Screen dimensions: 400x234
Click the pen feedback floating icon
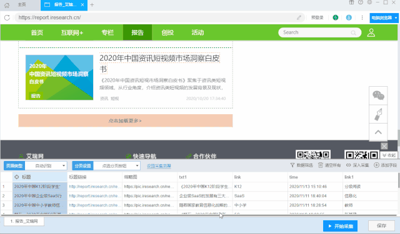[378, 114]
